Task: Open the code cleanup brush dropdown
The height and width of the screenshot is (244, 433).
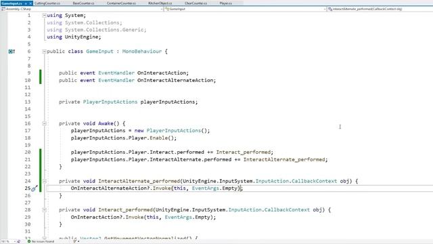Action: point(76,241)
